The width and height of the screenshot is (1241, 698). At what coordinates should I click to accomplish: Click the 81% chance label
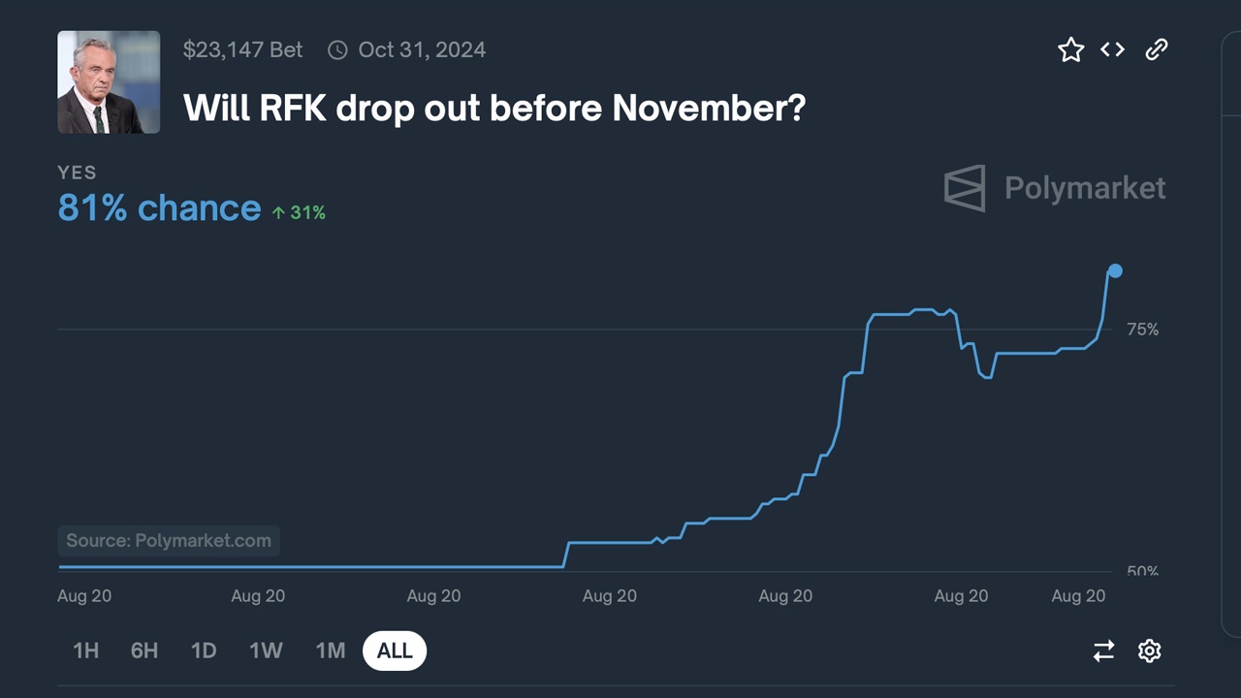click(159, 207)
